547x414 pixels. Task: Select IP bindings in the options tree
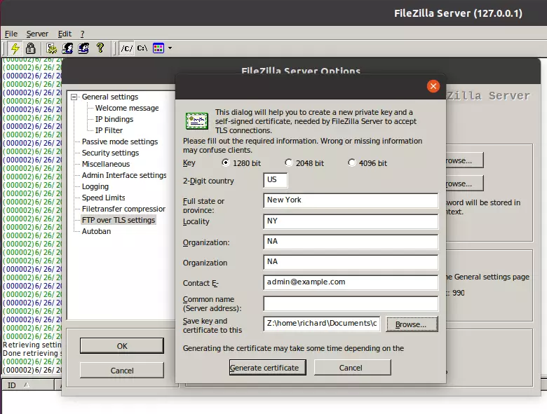tap(114, 119)
